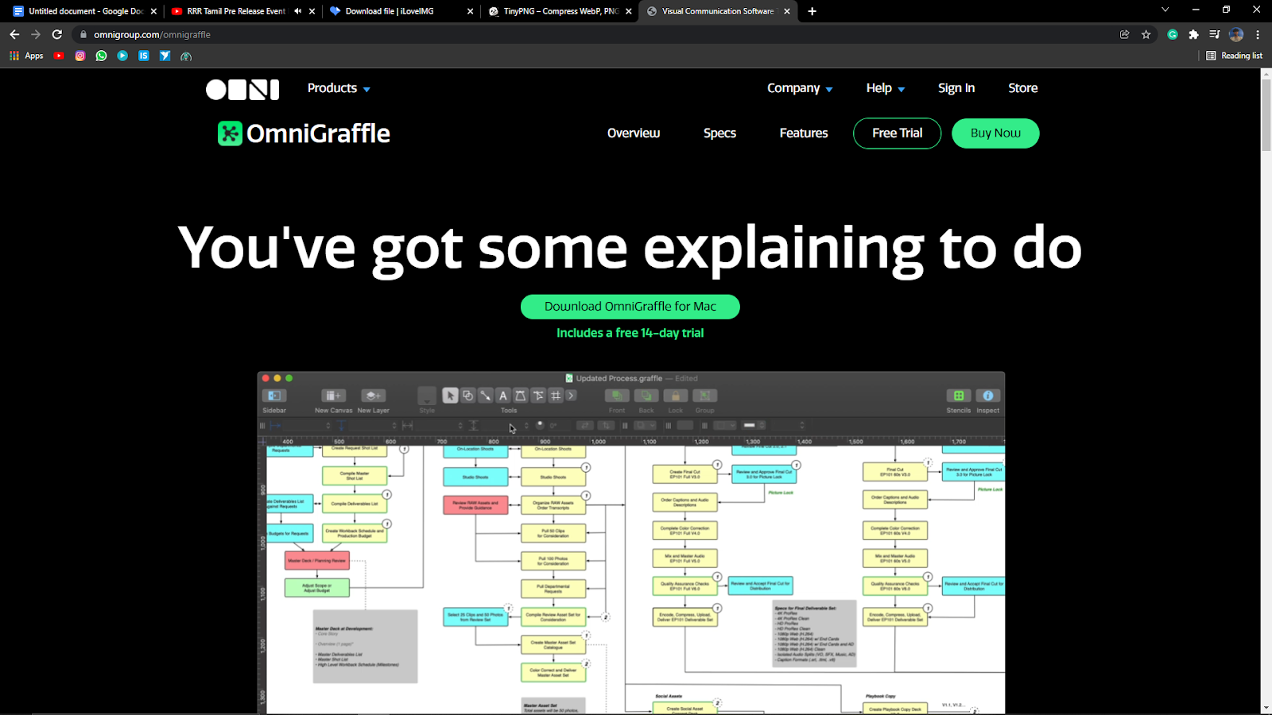
Task: Close the Untitled document Google Docs tab
Action: coord(153,11)
